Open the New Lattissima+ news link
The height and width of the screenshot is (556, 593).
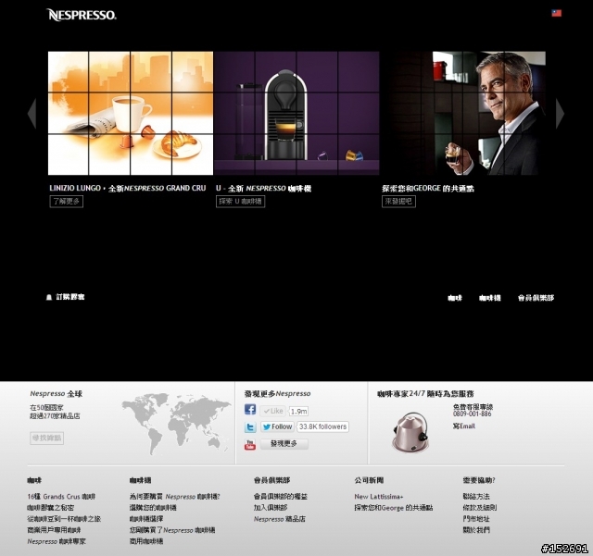tap(379, 497)
